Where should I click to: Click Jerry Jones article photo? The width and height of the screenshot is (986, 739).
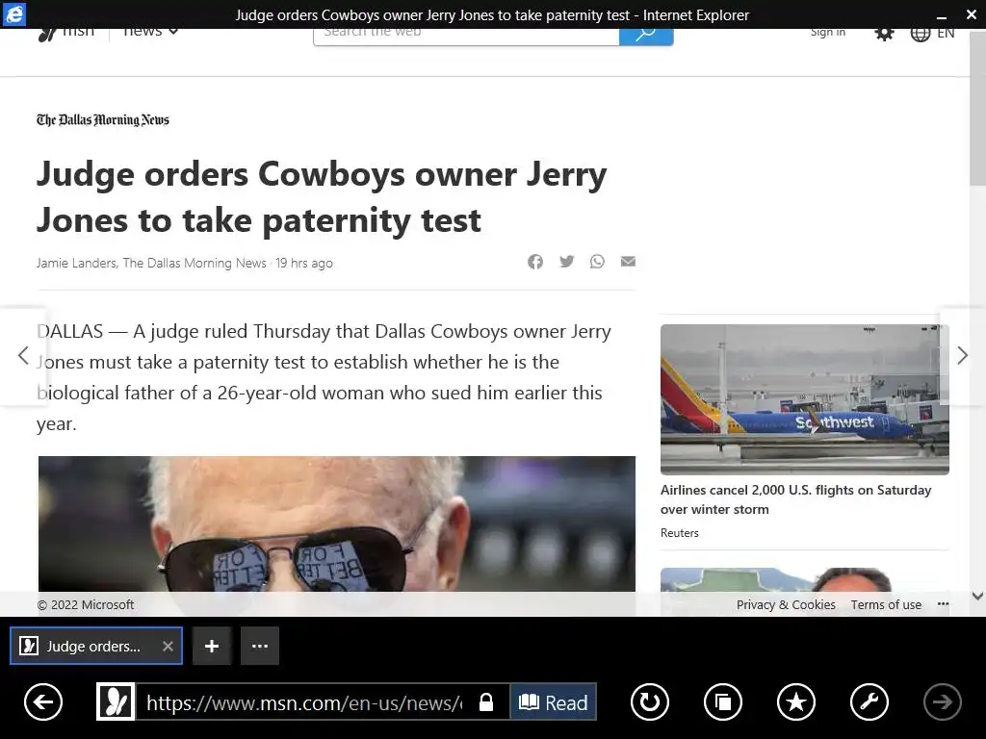336,523
